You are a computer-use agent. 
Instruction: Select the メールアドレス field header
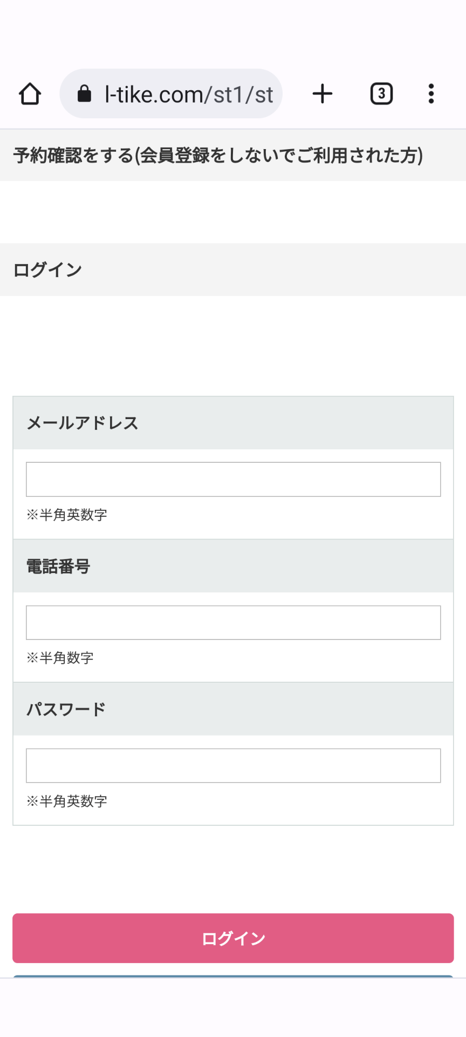click(x=234, y=423)
